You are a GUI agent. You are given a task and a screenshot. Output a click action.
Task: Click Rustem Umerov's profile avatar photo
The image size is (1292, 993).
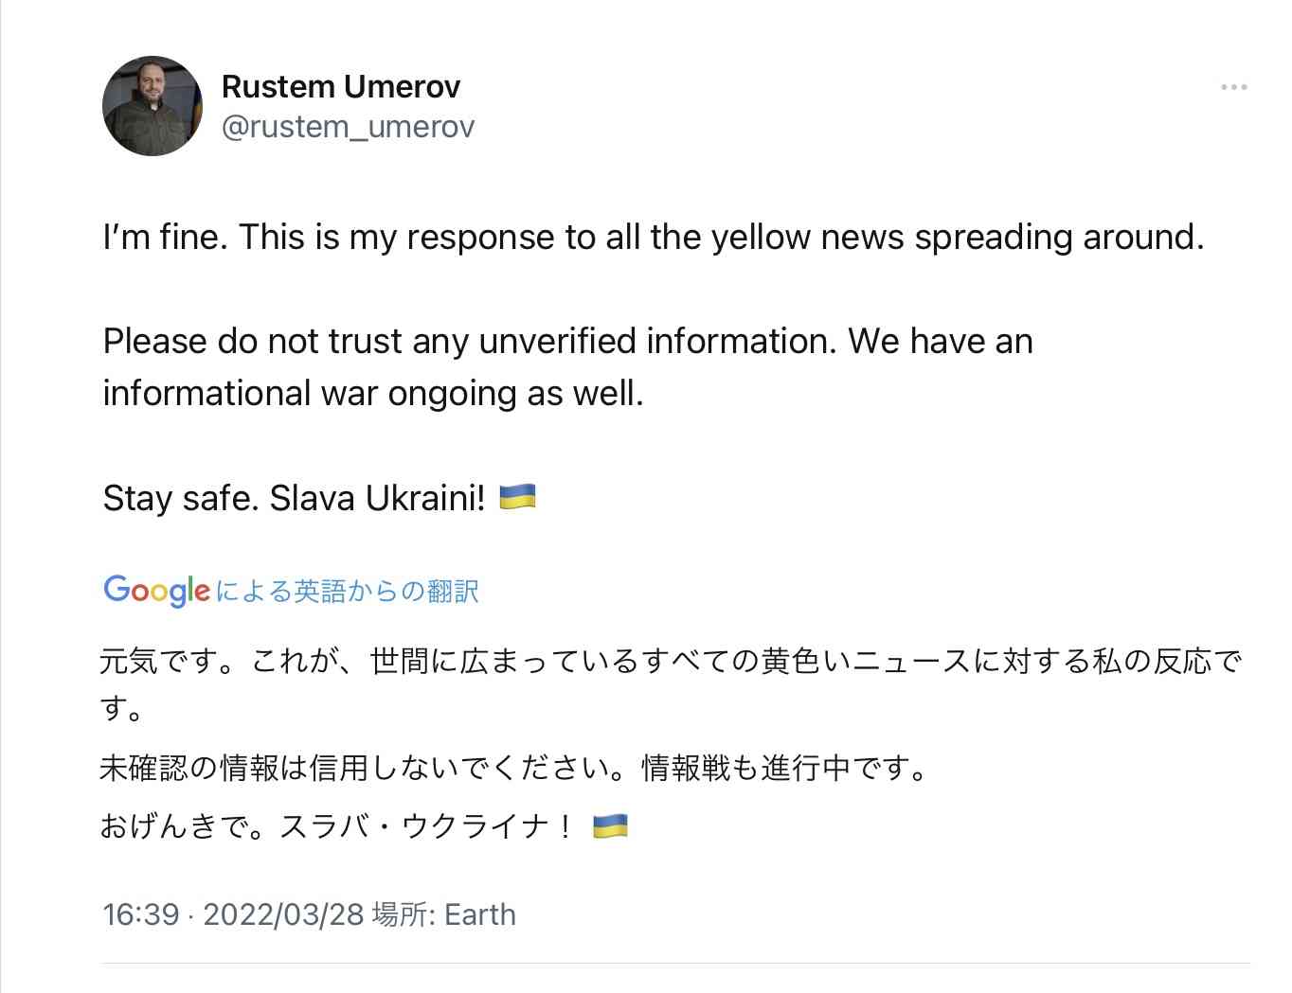click(153, 105)
